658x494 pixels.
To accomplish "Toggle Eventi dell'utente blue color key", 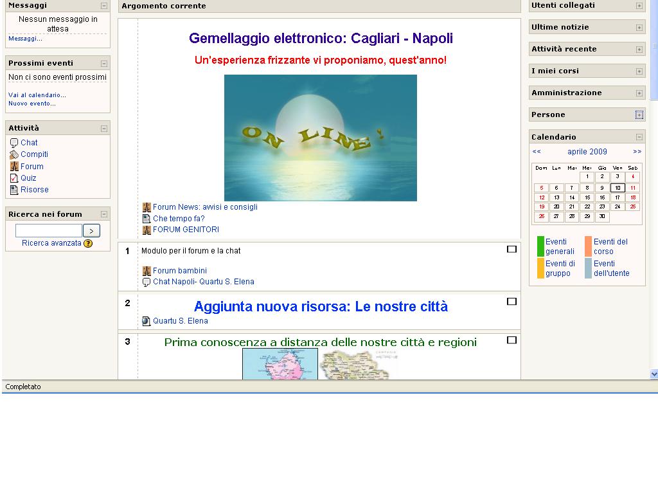I will [x=589, y=268].
